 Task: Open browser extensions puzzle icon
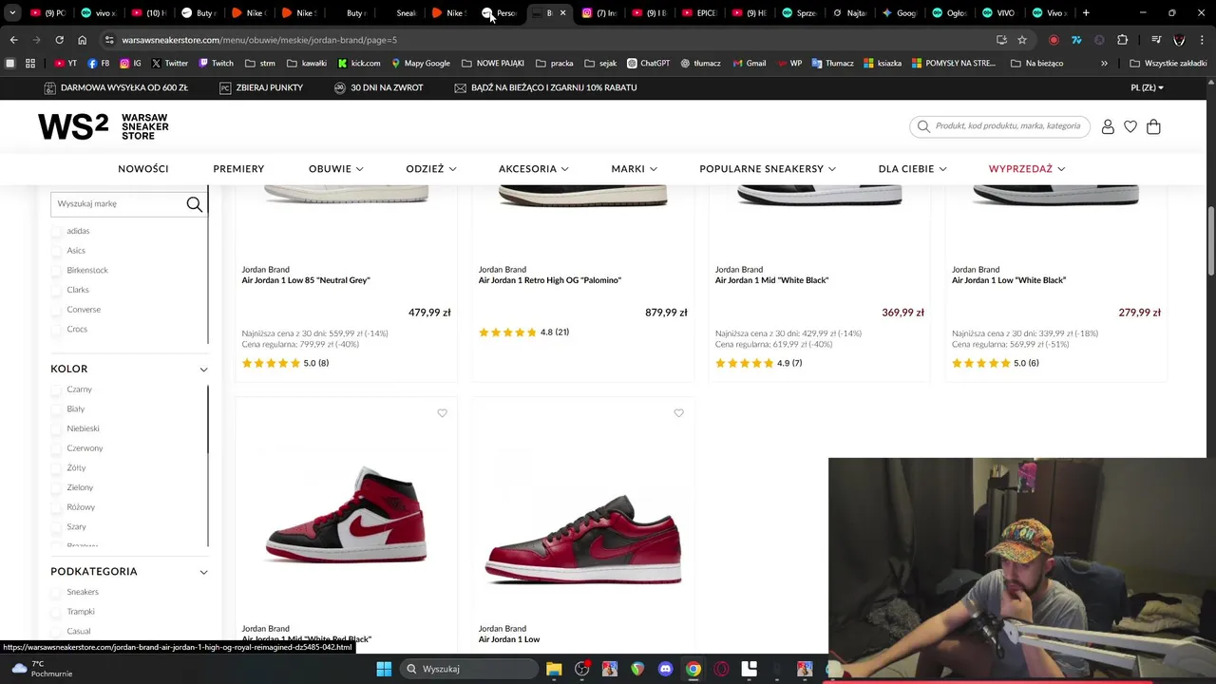(1122, 40)
